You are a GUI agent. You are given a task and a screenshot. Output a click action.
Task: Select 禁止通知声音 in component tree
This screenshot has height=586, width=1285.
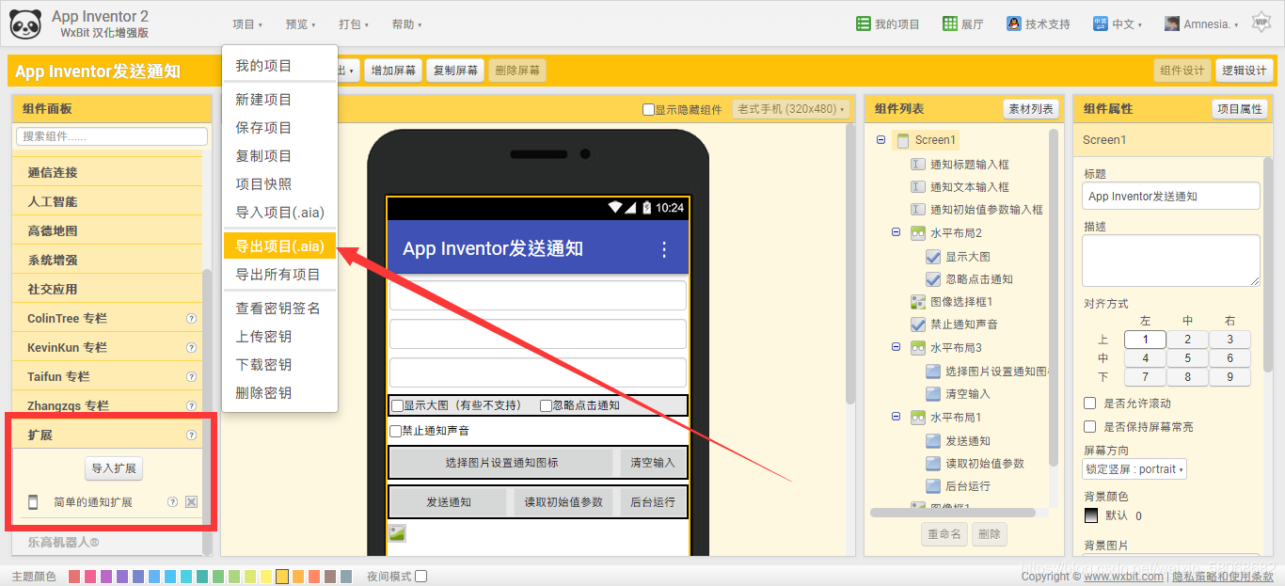click(x=964, y=325)
